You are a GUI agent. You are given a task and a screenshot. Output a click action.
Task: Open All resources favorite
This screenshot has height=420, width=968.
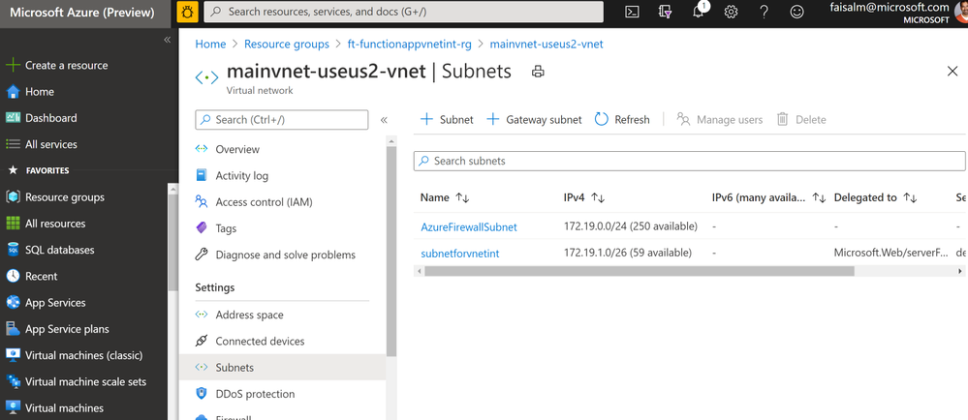point(55,224)
